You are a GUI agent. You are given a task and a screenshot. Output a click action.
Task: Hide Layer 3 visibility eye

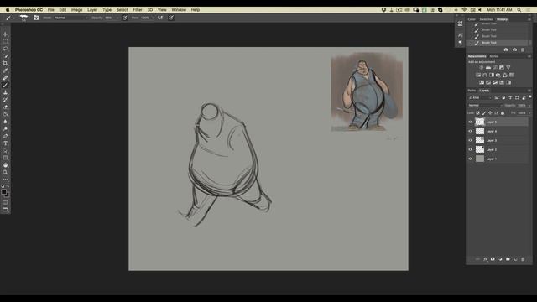470,140
